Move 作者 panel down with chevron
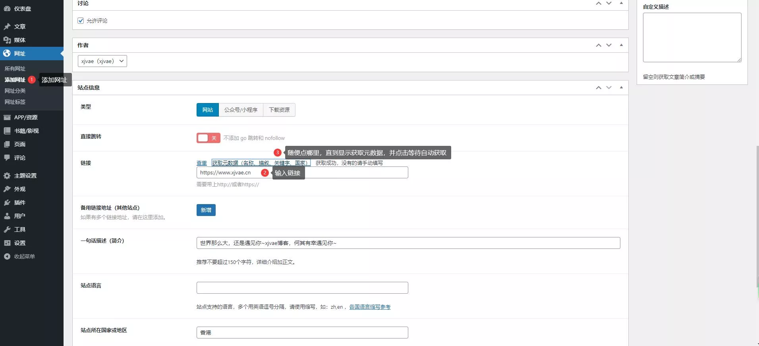The width and height of the screenshot is (759, 346). pyautogui.click(x=609, y=45)
